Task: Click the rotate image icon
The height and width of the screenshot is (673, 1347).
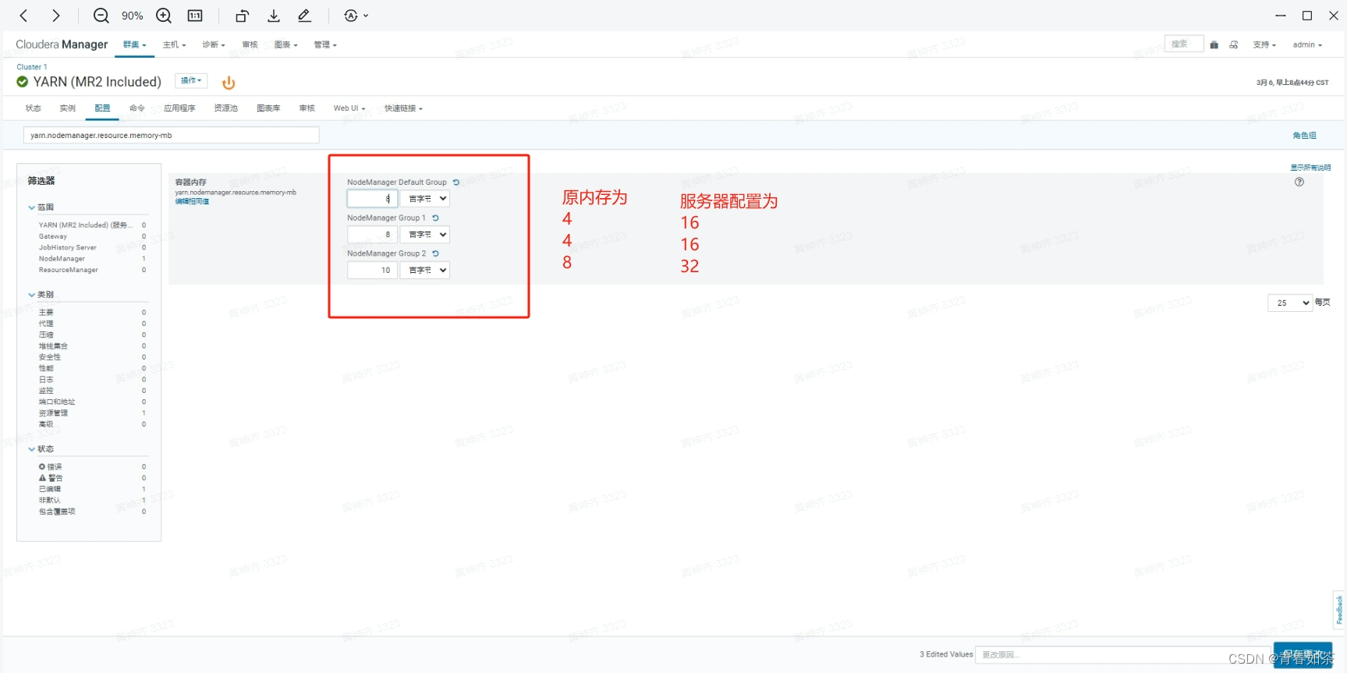Action: [x=242, y=16]
